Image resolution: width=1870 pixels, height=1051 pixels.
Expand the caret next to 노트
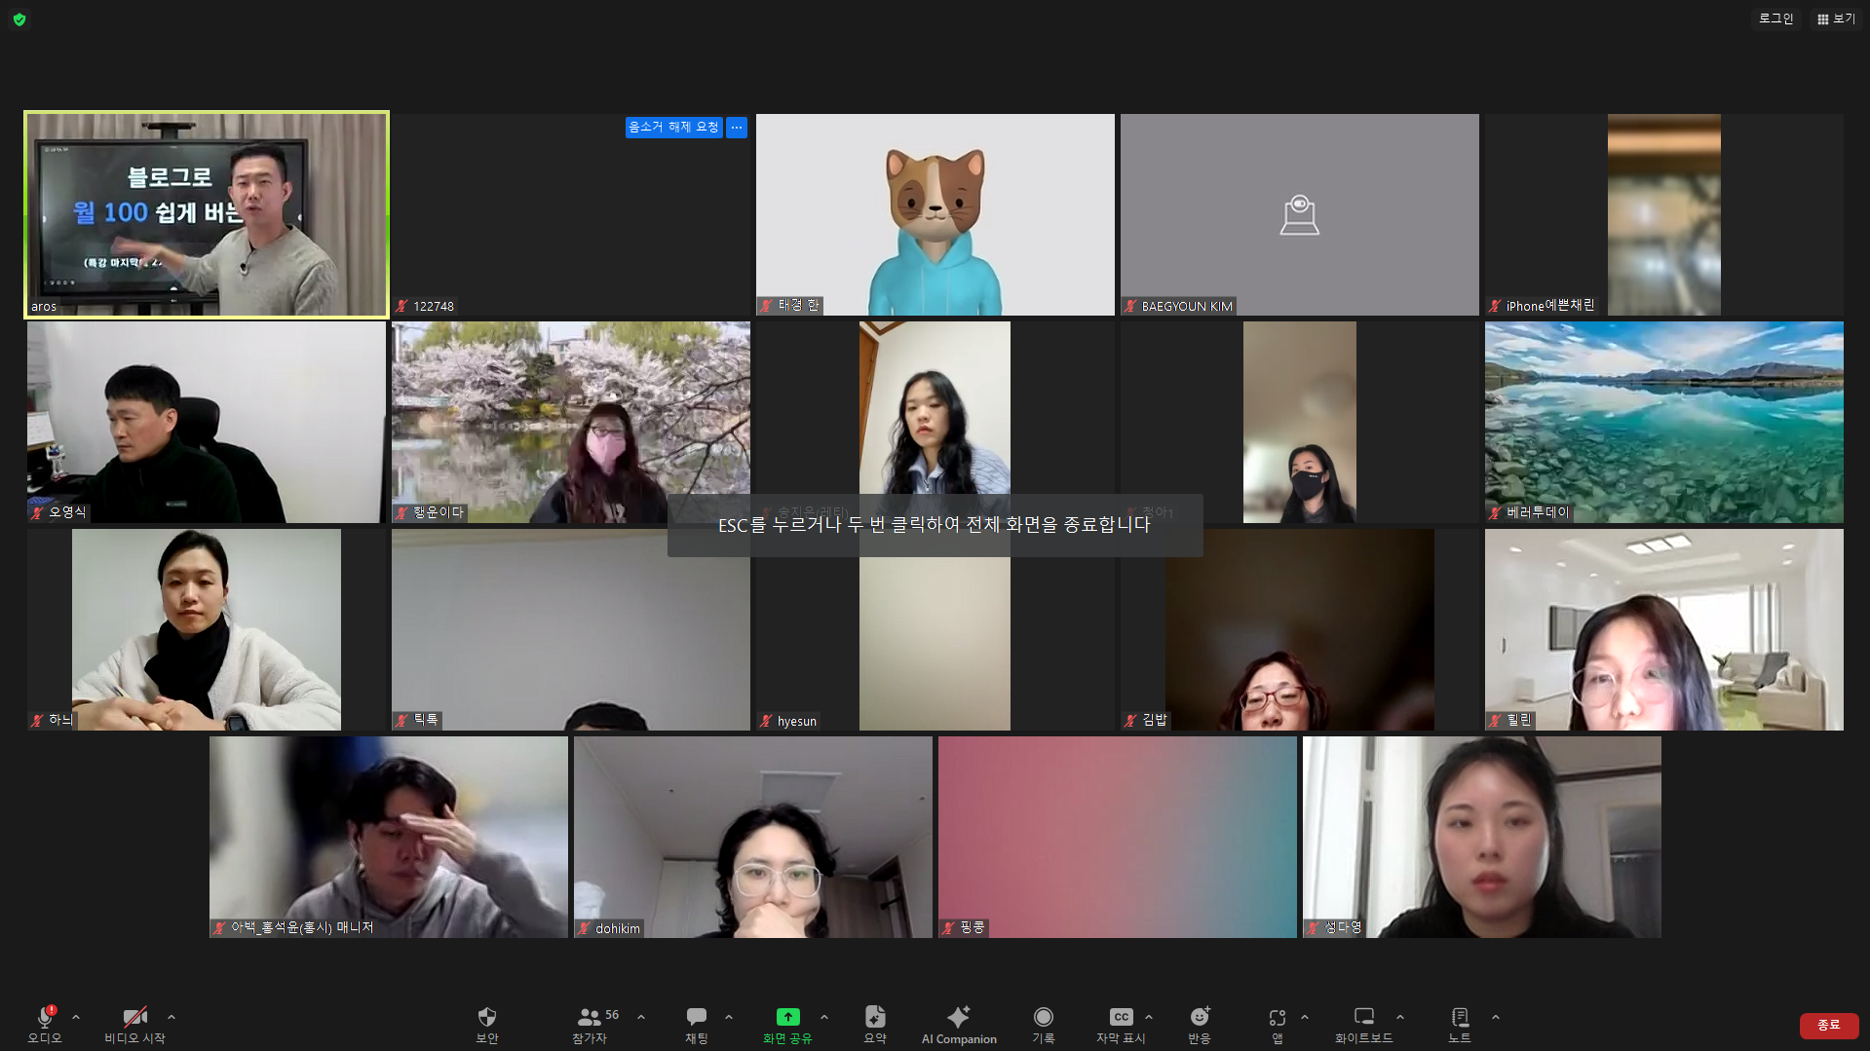pyautogui.click(x=1496, y=1017)
